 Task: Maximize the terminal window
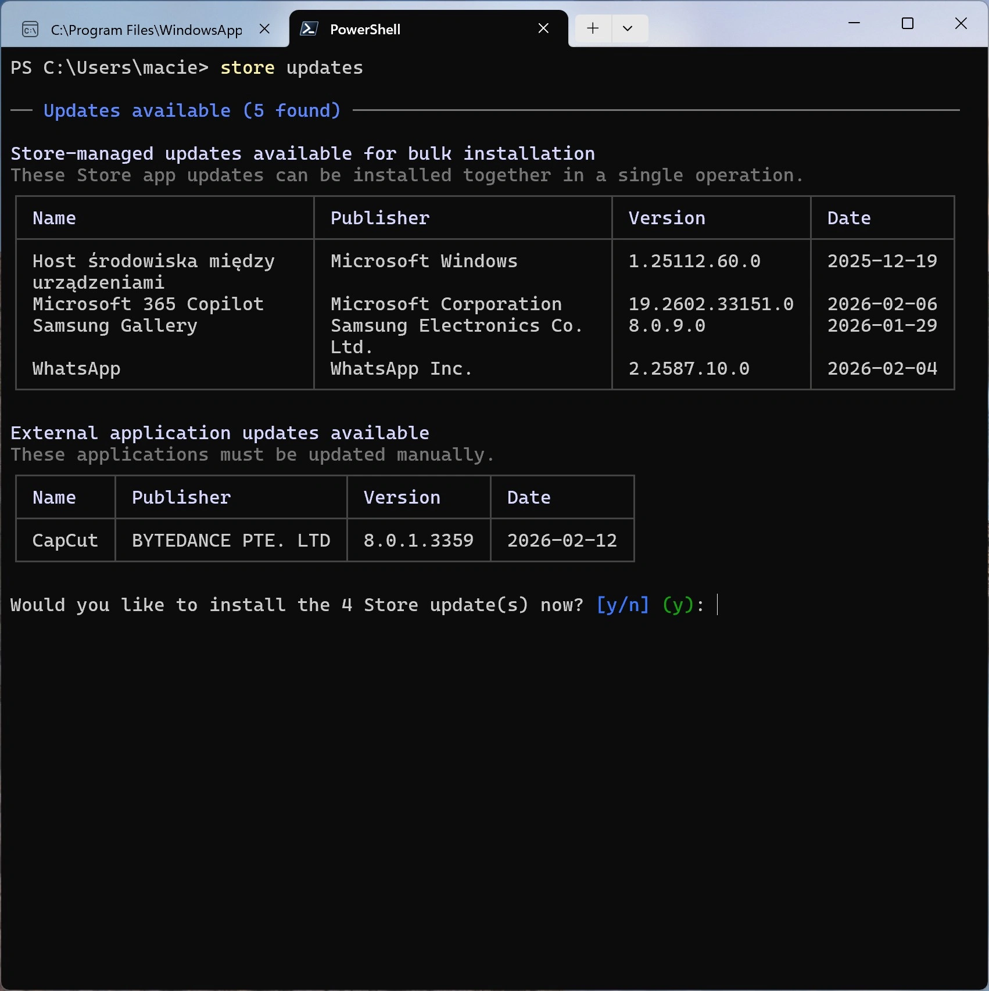pos(908,24)
